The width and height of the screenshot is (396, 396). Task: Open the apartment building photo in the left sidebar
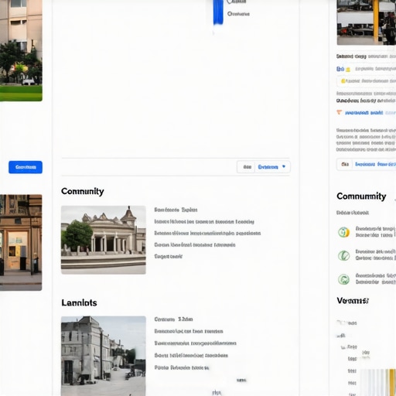21,50
